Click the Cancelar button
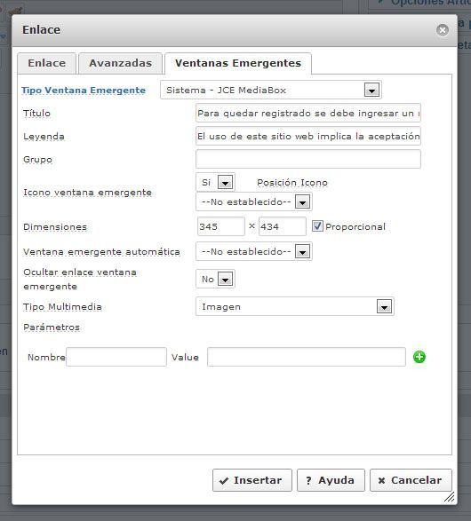471x521 pixels. [x=411, y=480]
